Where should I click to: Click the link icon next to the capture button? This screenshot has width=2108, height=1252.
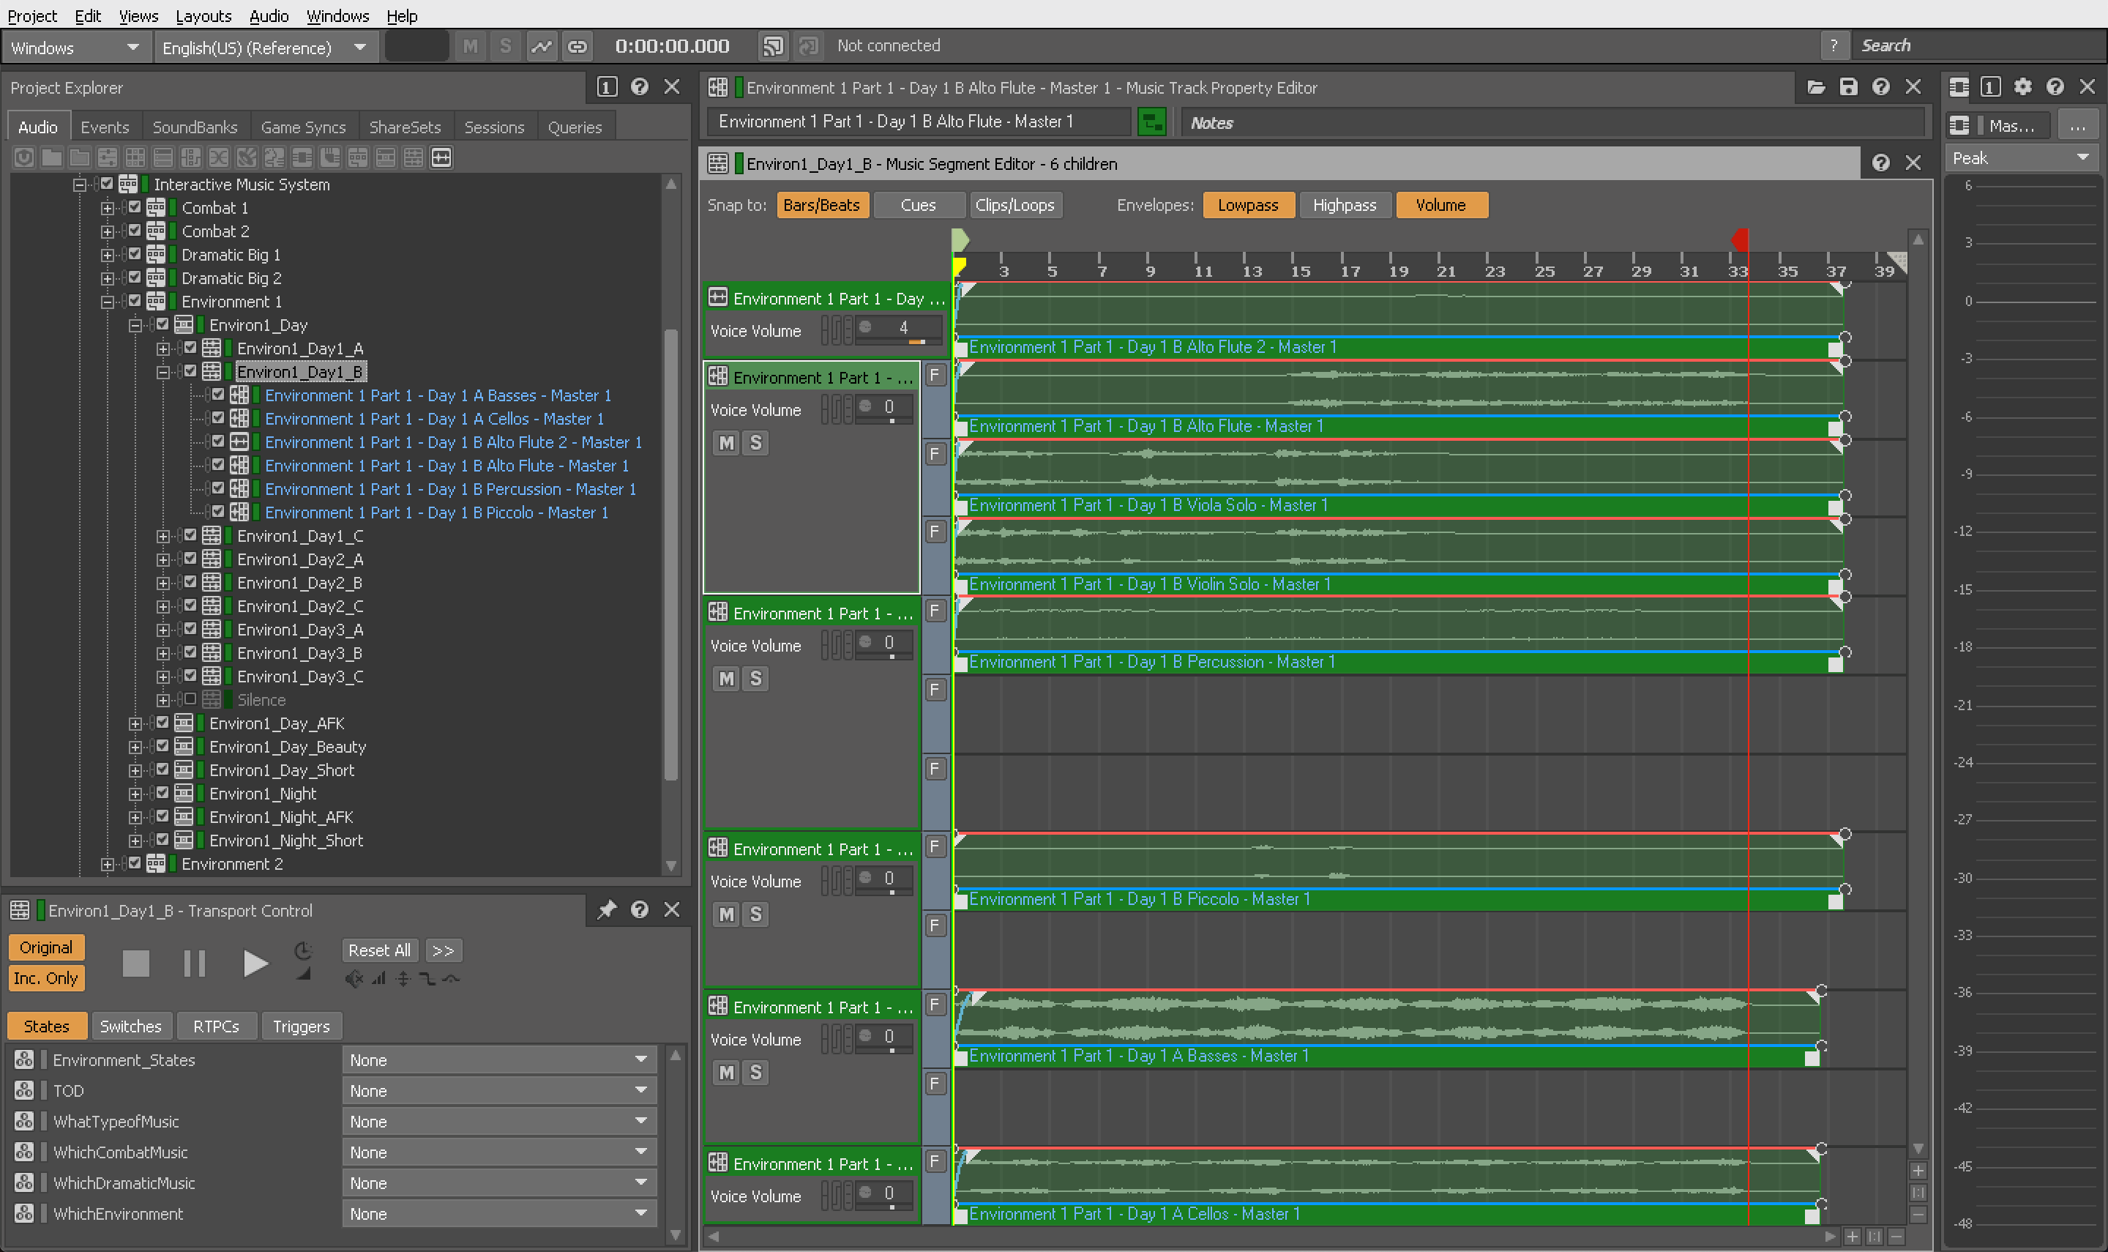point(577,46)
